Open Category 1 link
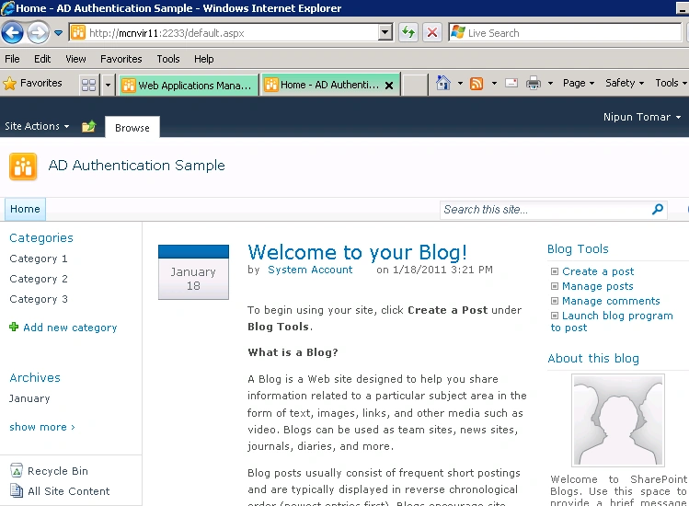This screenshot has height=506, width=689. tap(39, 259)
